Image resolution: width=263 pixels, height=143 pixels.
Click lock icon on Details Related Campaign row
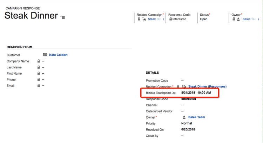(178, 86)
